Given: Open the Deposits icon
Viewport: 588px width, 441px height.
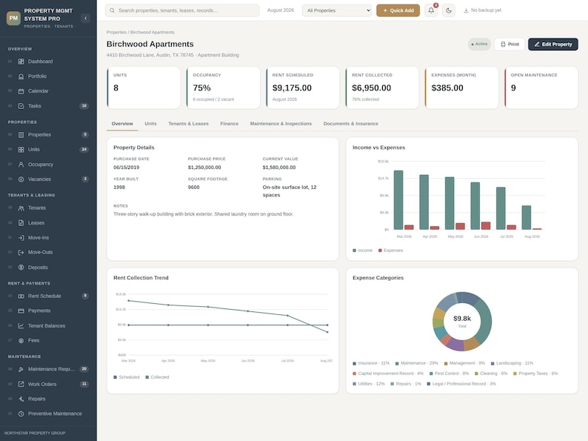Looking at the screenshot, I should point(21,268).
